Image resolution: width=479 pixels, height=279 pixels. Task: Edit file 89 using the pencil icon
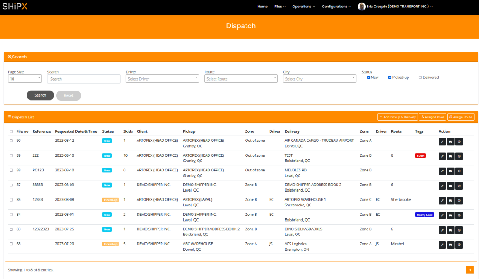click(x=442, y=156)
